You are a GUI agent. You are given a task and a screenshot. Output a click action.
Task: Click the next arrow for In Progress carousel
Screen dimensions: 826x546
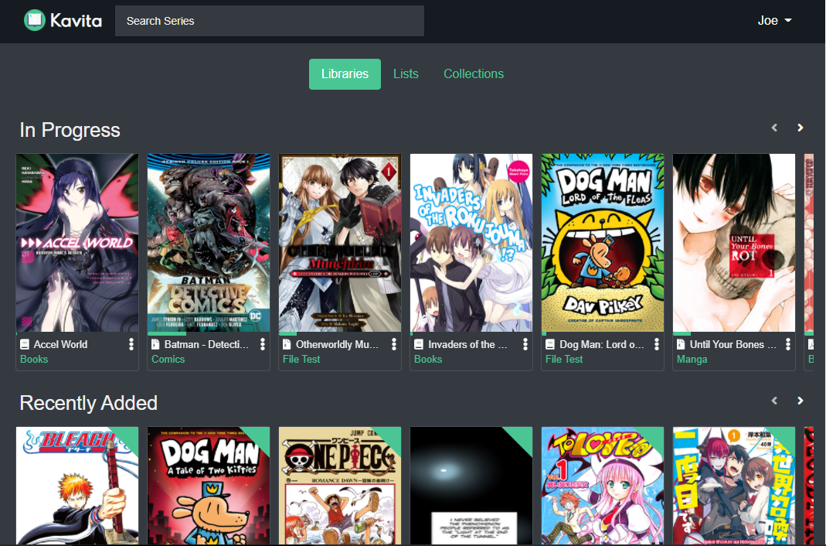click(801, 127)
